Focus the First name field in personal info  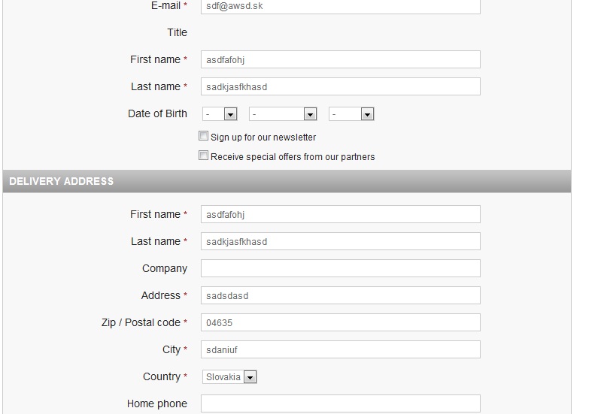click(x=340, y=60)
